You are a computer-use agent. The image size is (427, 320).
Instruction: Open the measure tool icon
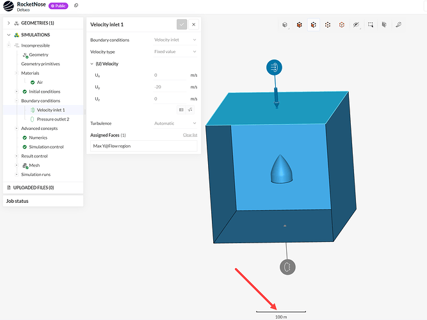[x=398, y=25]
